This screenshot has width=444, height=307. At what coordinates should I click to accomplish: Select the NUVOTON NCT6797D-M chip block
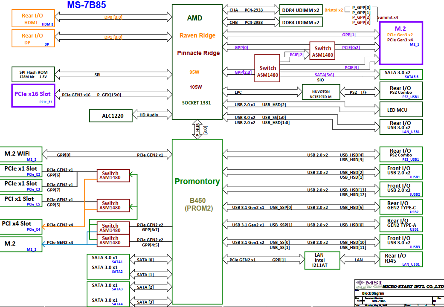[321, 92]
